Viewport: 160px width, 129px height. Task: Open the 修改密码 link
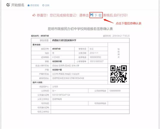(x=35, y=5)
